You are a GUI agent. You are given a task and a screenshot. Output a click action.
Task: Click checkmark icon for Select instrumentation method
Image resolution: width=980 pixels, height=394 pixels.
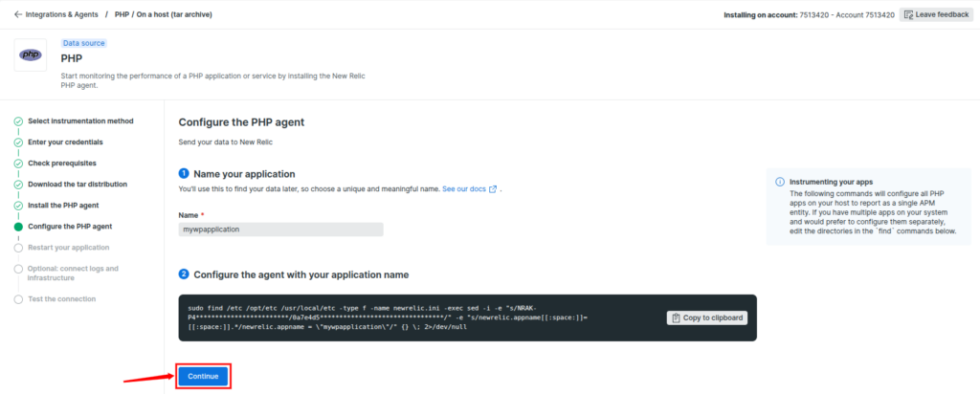tap(18, 121)
